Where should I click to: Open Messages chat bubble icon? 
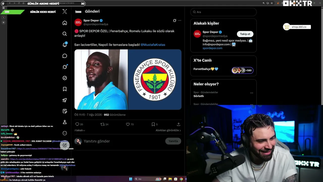click(65, 56)
